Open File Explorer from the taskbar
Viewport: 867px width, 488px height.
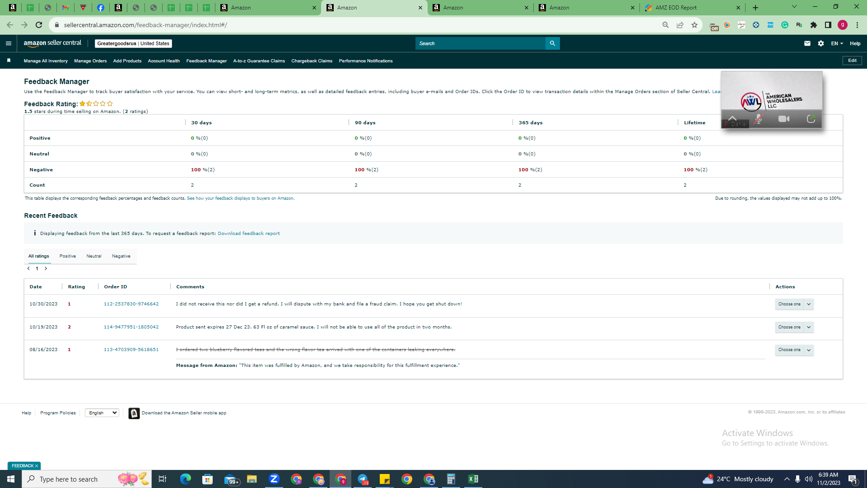(x=252, y=479)
